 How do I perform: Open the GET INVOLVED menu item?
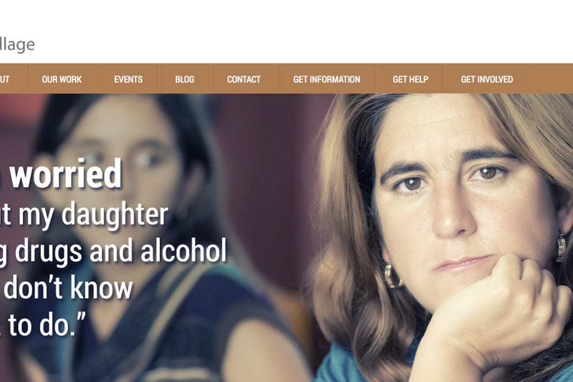pyautogui.click(x=487, y=79)
